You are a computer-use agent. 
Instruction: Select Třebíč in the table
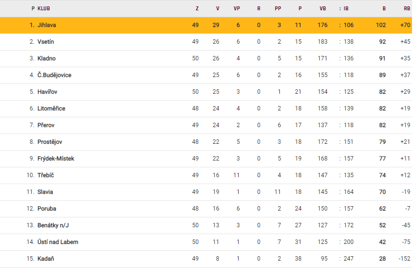46,175
